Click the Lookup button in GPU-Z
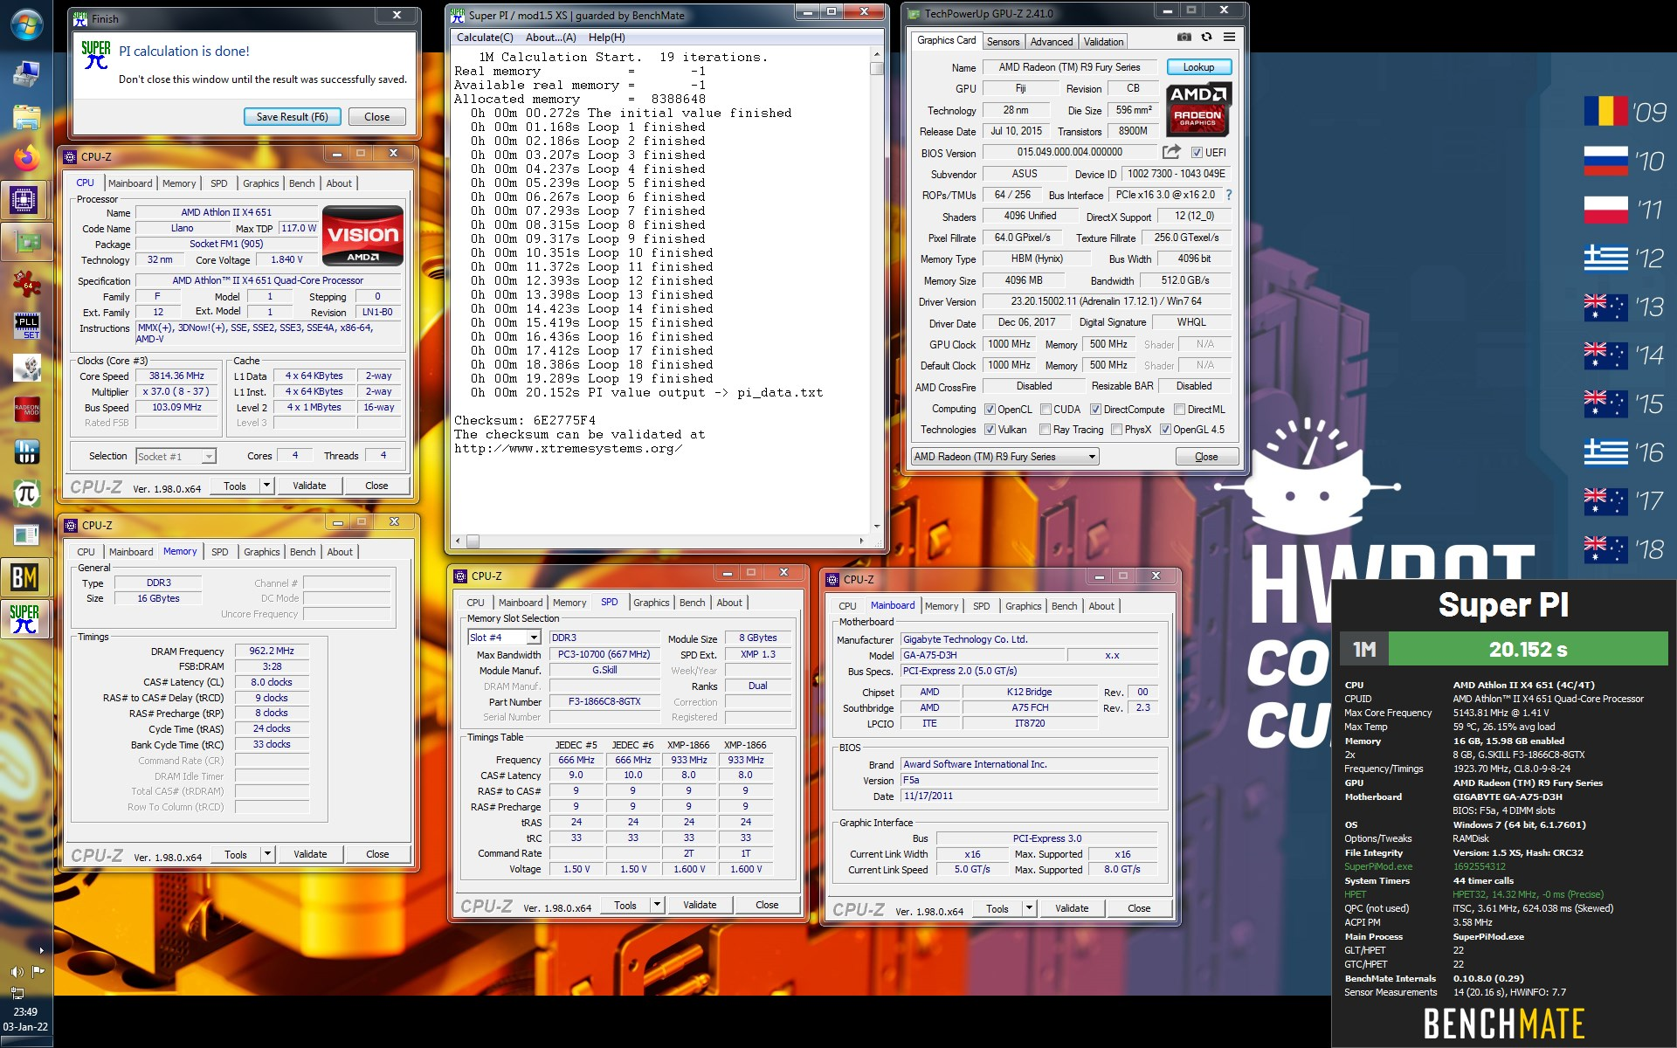The width and height of the screenshot is (1677, 1048). (x=1198, y=67)
